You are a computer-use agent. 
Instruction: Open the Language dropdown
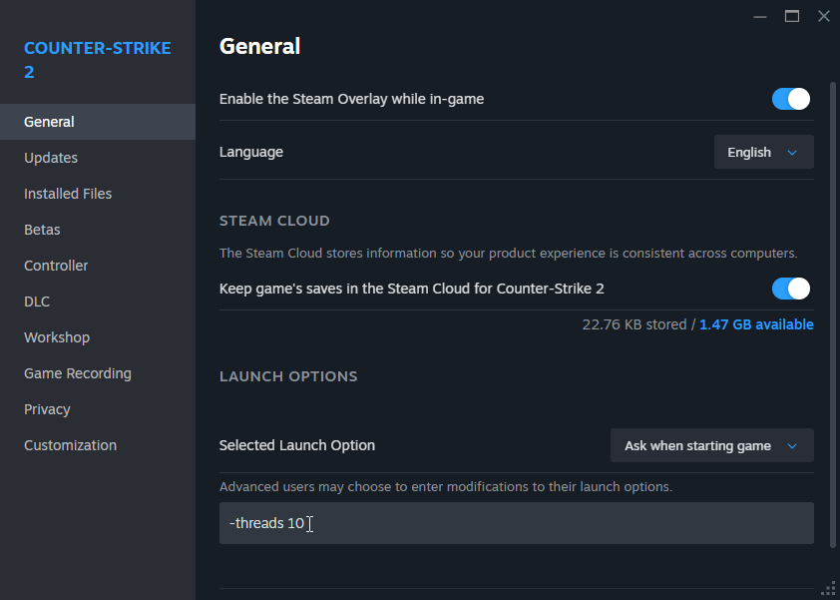coord(763,152)
